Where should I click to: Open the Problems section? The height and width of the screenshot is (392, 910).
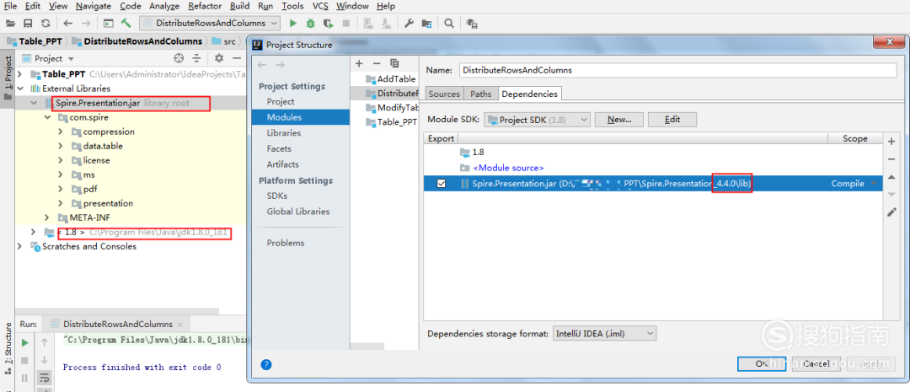pos(286,243)
